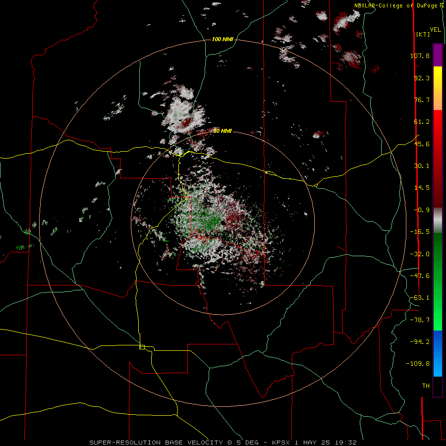
Task: Select the -94.2 scale value
Action: pos(420,341)
